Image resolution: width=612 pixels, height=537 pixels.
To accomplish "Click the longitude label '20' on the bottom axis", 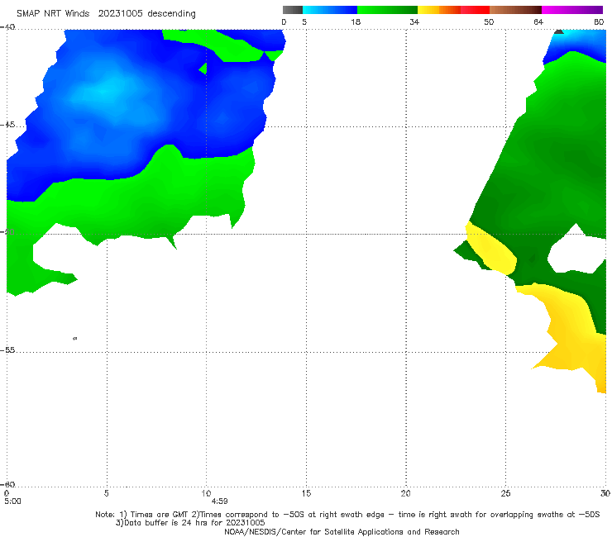I will point(406,493).
